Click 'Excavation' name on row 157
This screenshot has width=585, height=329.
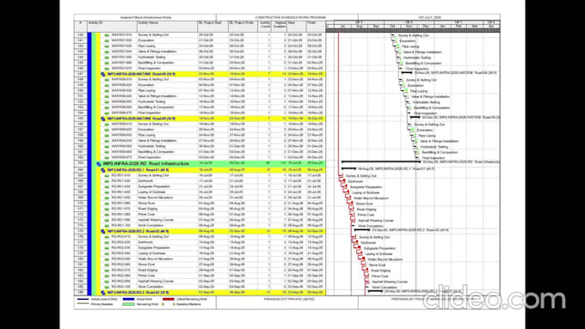click(146, 130)
